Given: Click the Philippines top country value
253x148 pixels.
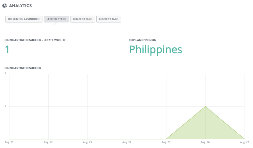Looking at the screenshot, I should 155,49.
